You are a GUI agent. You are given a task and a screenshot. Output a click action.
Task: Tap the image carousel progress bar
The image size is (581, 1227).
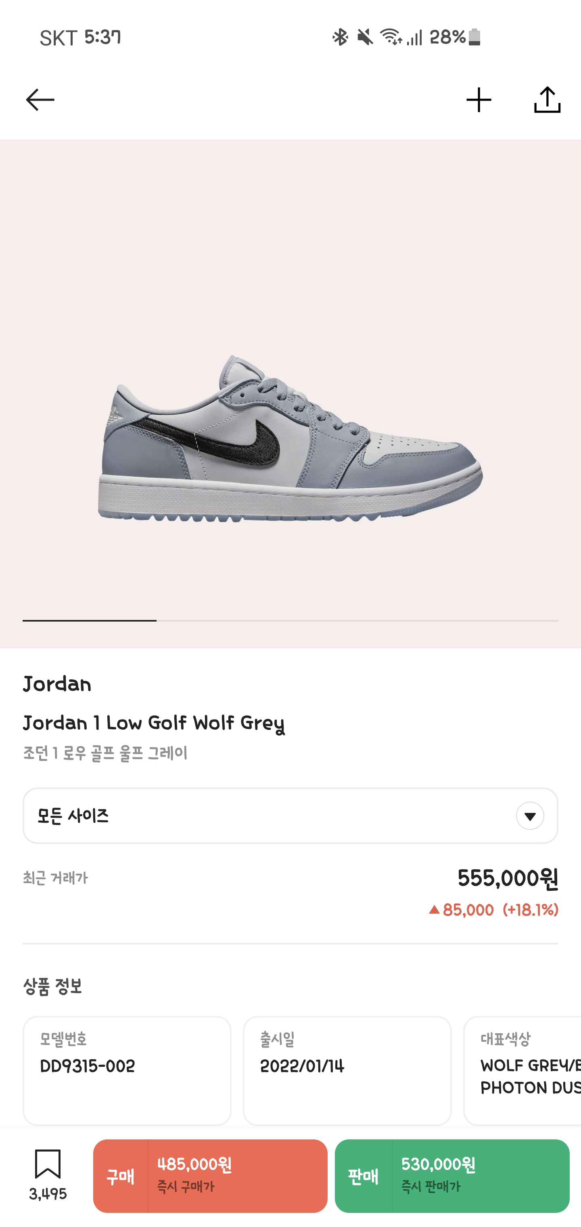point(290,621)
